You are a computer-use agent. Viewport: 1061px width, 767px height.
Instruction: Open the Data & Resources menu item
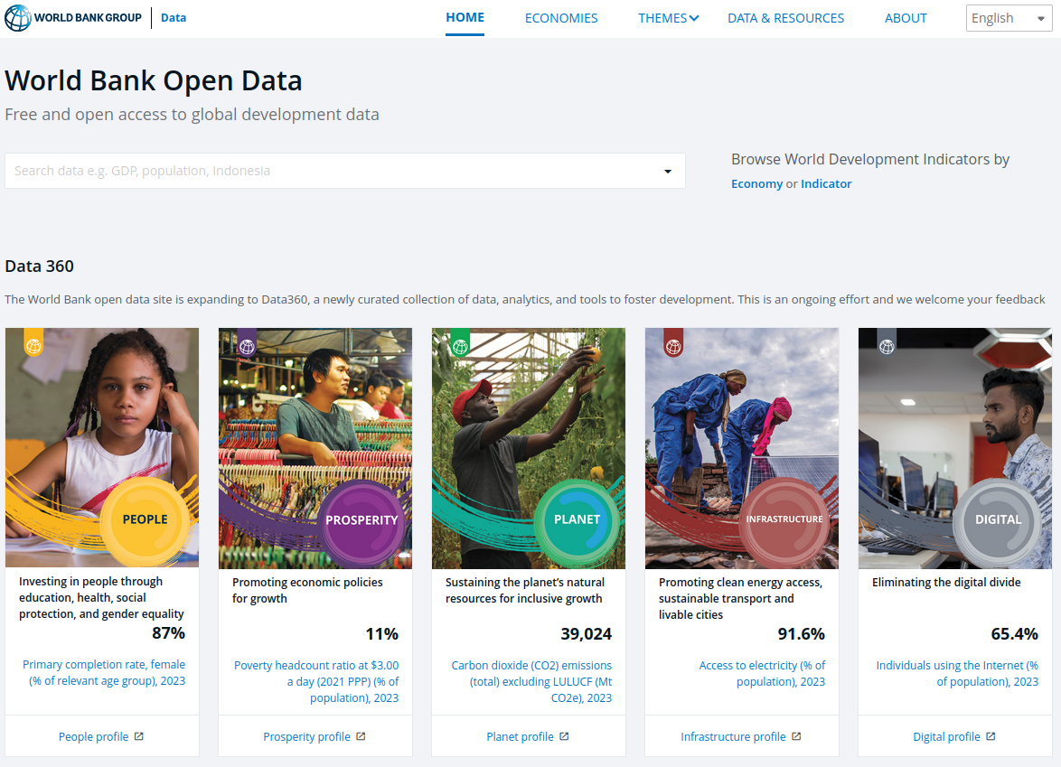pyautogui.click(x=785, y=18)
